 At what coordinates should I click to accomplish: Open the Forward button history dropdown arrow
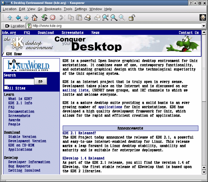click(29, 20)
